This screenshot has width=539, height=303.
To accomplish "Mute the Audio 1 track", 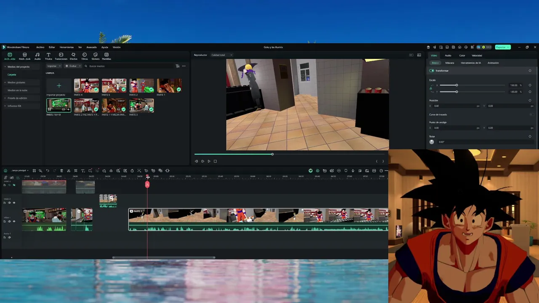I will [x=9, y=237].
